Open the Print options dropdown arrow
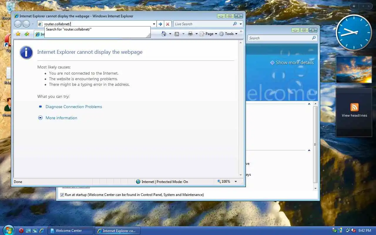This screenshot has width=376, height=235. (197, 34)
